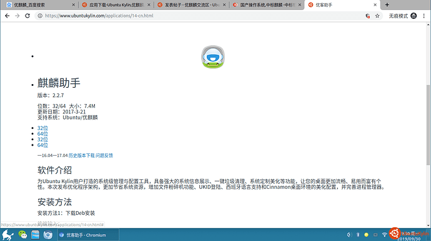Open the incognito profile icon
This screenshot has height=241, width=431.
414,16
